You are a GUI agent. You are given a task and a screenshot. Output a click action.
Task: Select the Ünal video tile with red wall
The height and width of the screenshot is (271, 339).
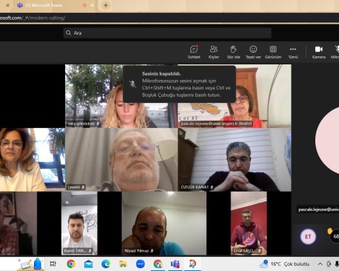point(249,224)
